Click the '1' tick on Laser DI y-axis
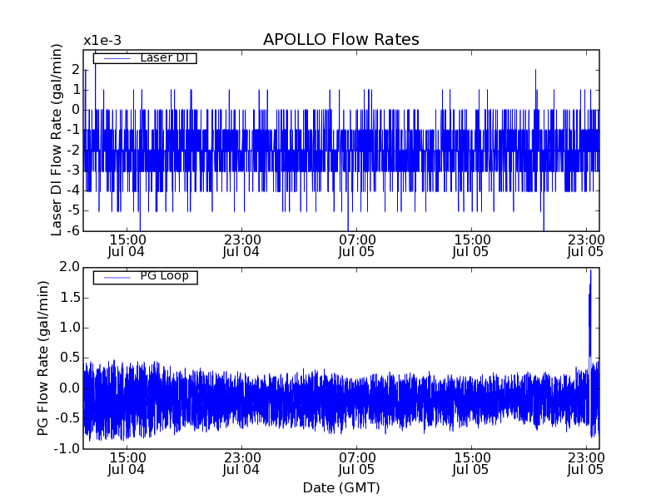Screen dimensions: 666x499 click(76, 90)
